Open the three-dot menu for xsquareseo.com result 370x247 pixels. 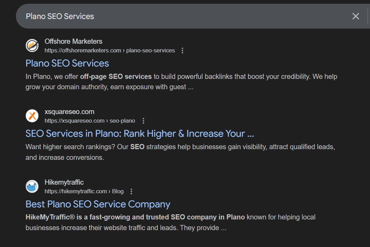pyautogui.click(x=143, y=121)
